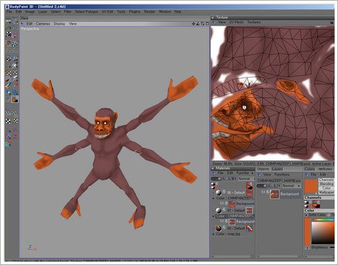The width and height of the screenshot is (338, 265).
Task: Select Wallpaper in the Colors list
Action: tap(327, 192)
